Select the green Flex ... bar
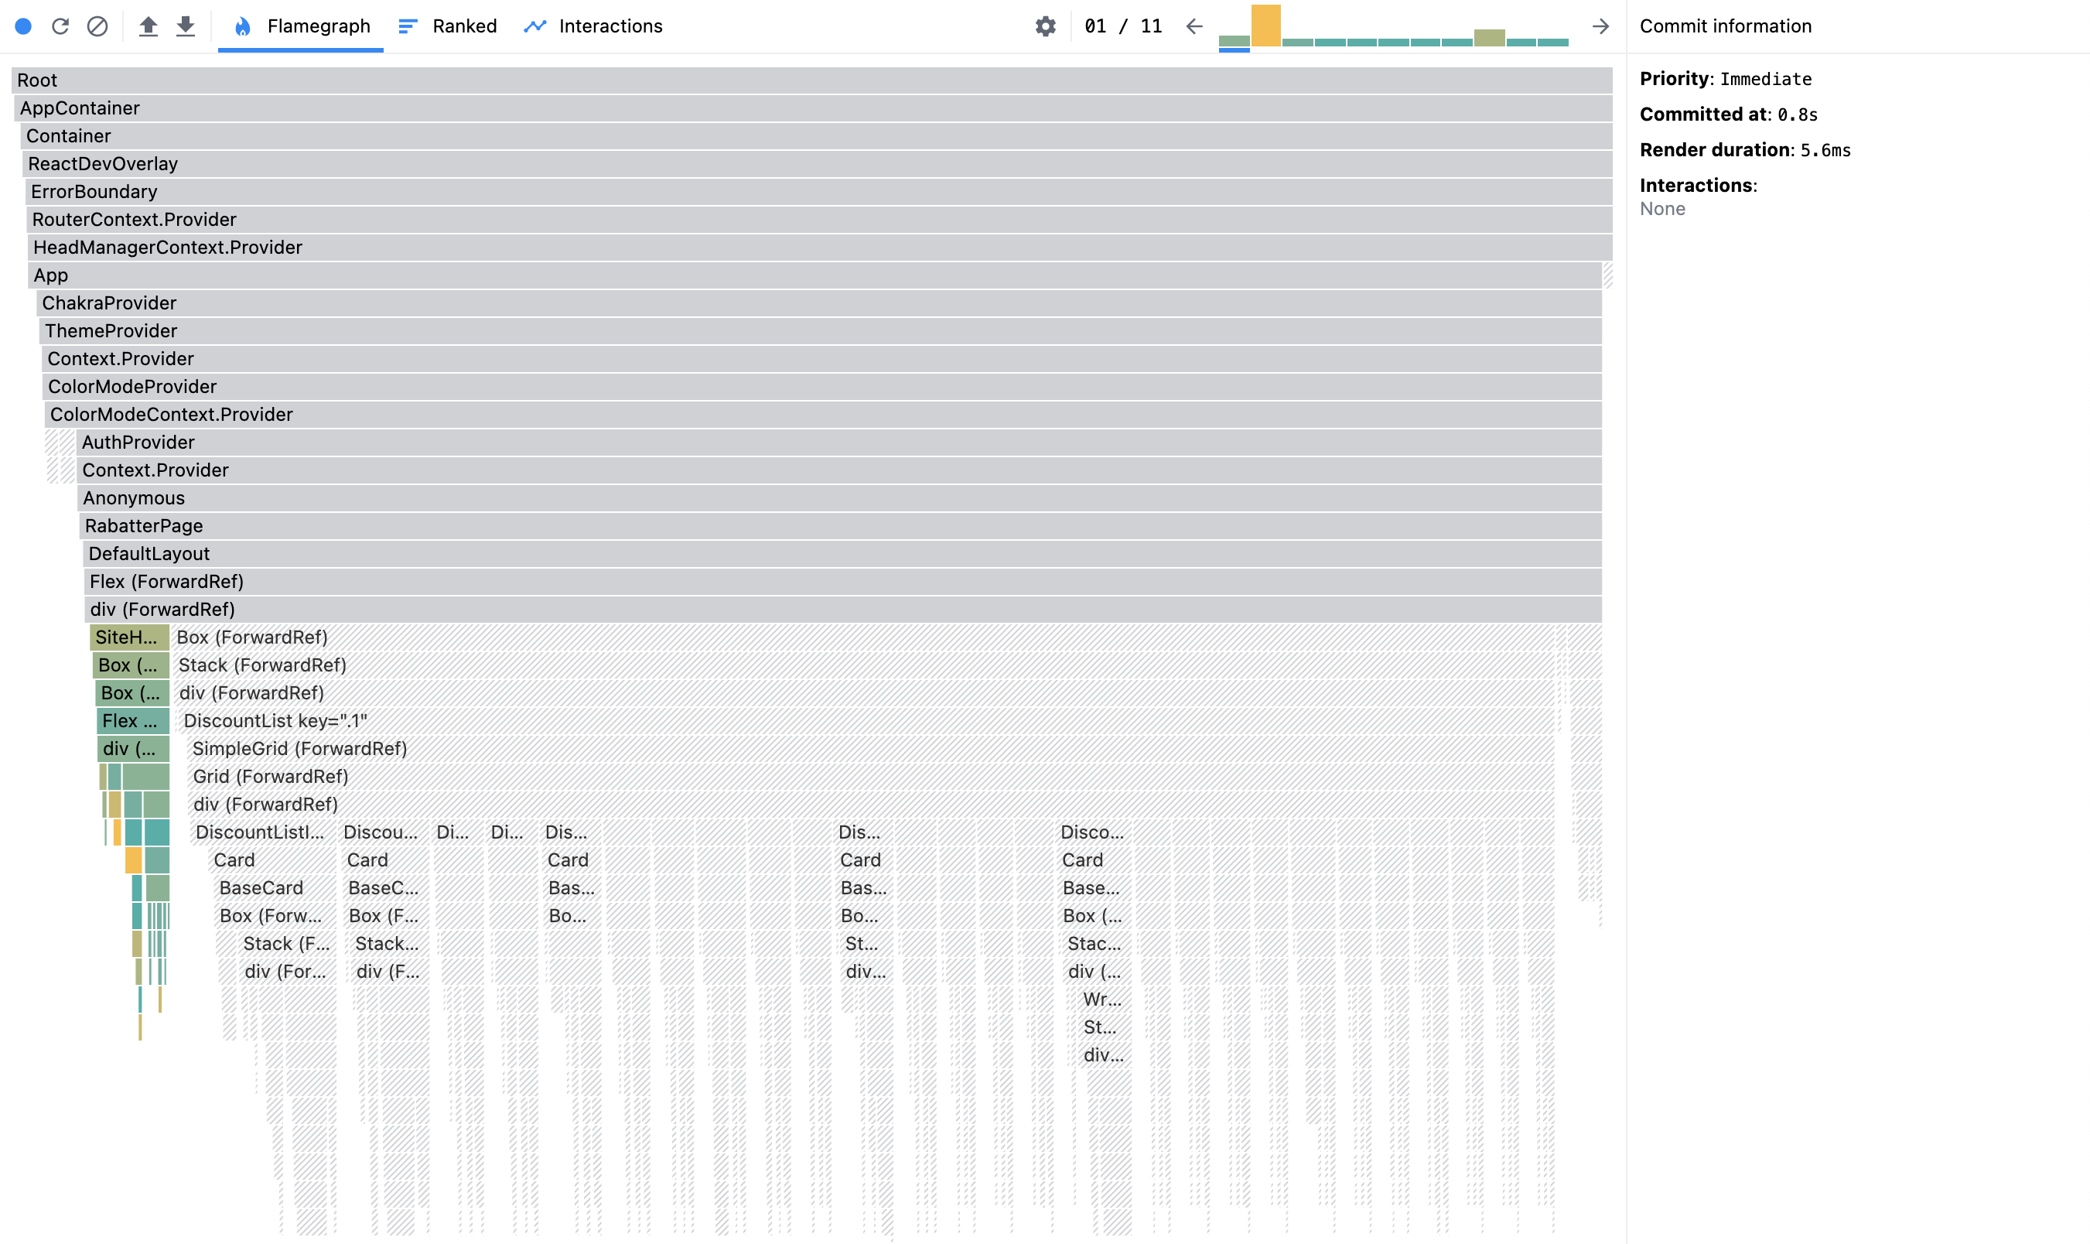The image size is (2090, 1244). click(132, 721)
